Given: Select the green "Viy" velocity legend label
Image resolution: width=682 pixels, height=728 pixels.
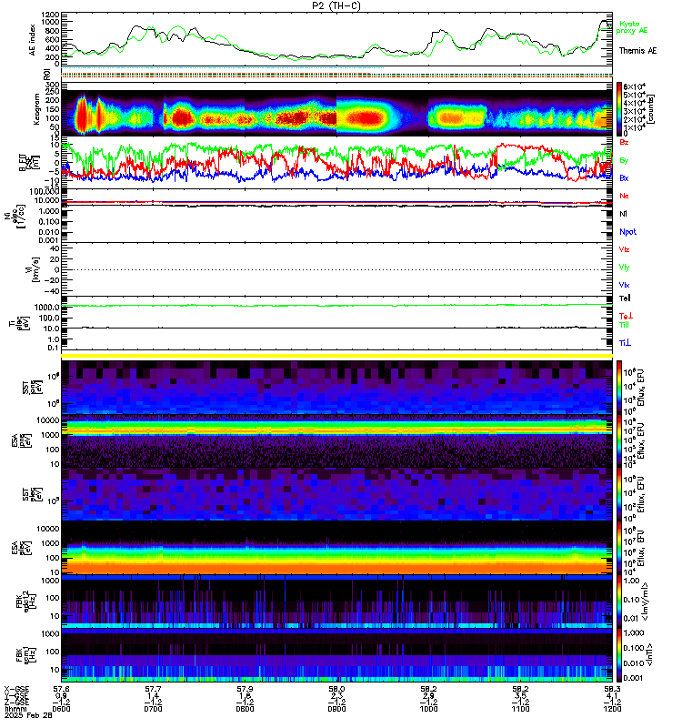Looking at the screenshot, I should 624,268.
